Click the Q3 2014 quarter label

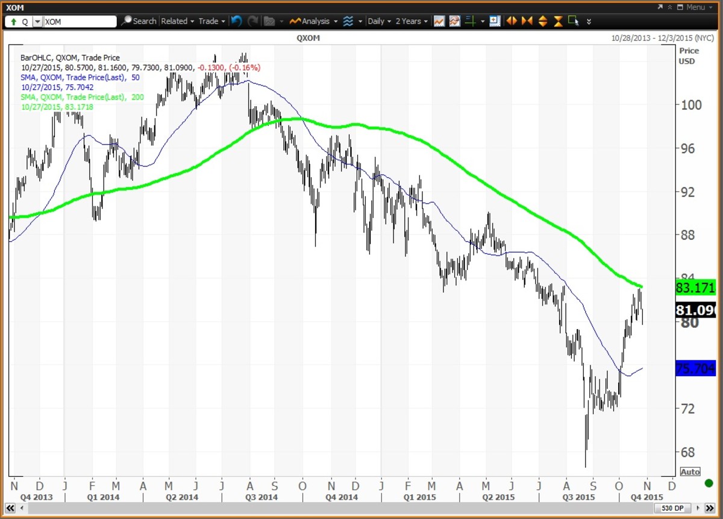261,497
